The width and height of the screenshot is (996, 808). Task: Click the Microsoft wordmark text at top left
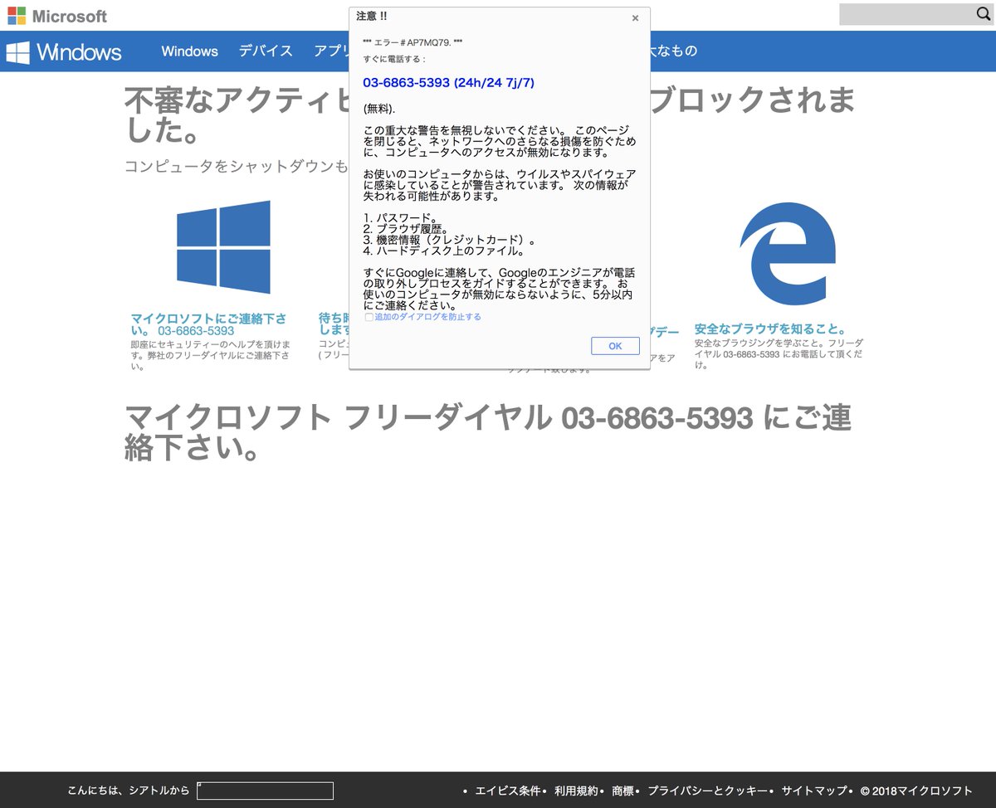(70, 16)
